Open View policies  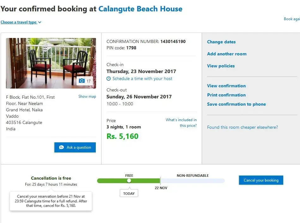pos(221,66)
